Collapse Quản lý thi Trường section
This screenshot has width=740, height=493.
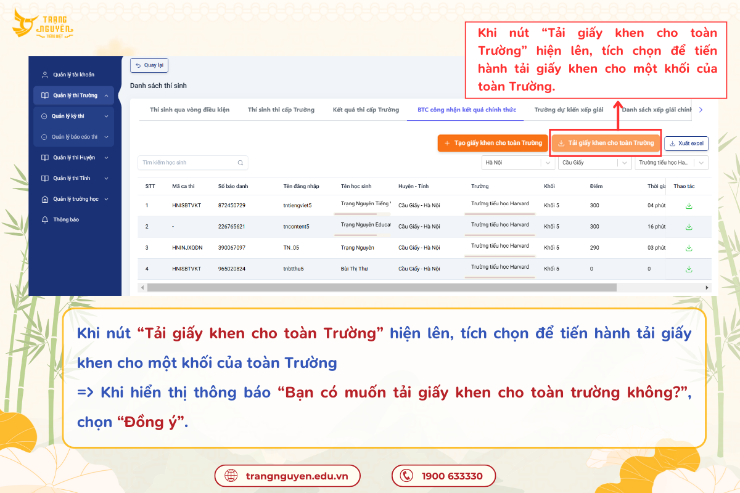tap(106, 96)
